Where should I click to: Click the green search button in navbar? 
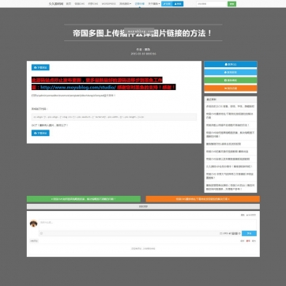pos(231,4)
